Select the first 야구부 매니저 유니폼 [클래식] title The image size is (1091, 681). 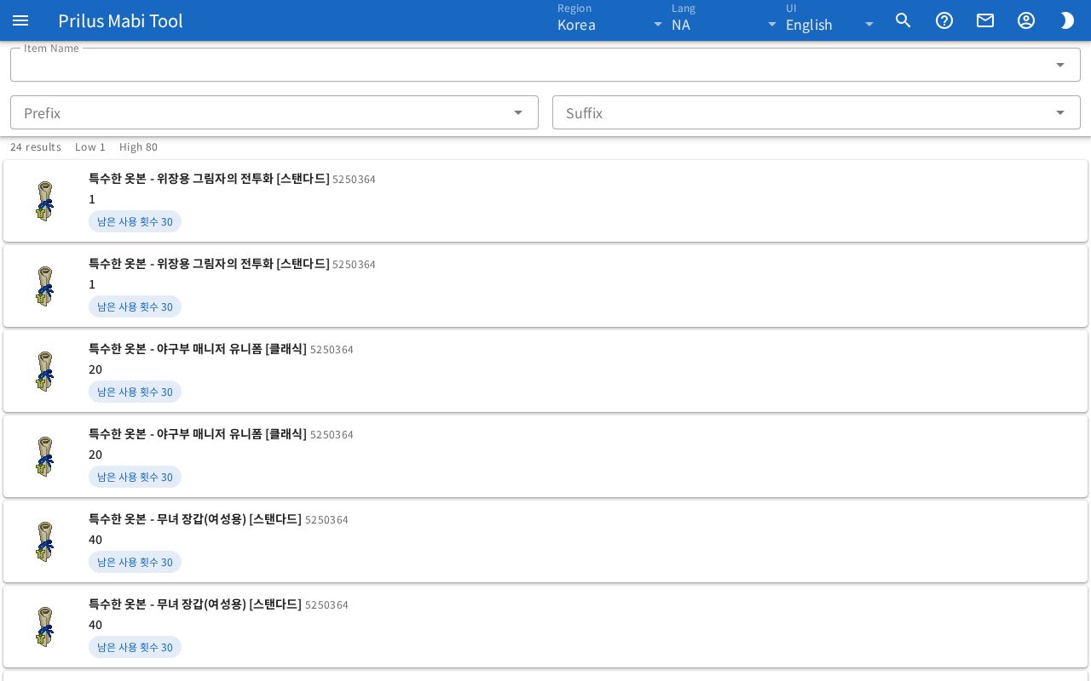198,349
